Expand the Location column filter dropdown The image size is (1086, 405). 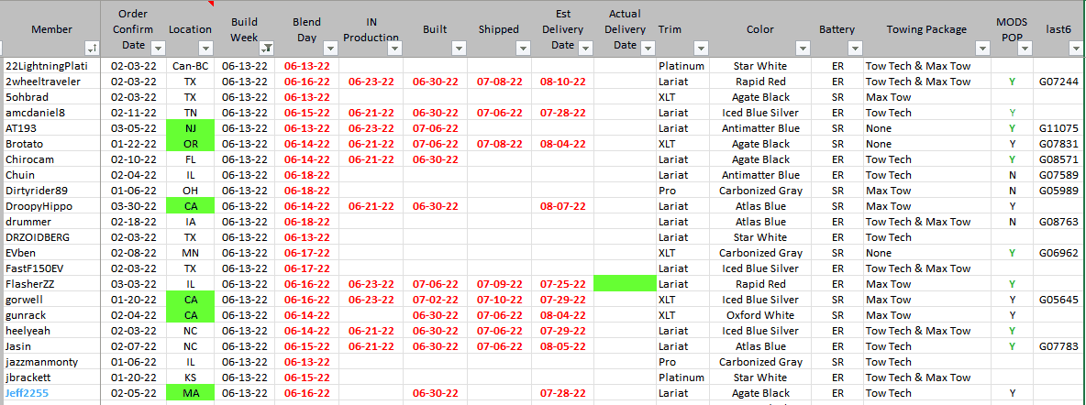coord(205,48)
